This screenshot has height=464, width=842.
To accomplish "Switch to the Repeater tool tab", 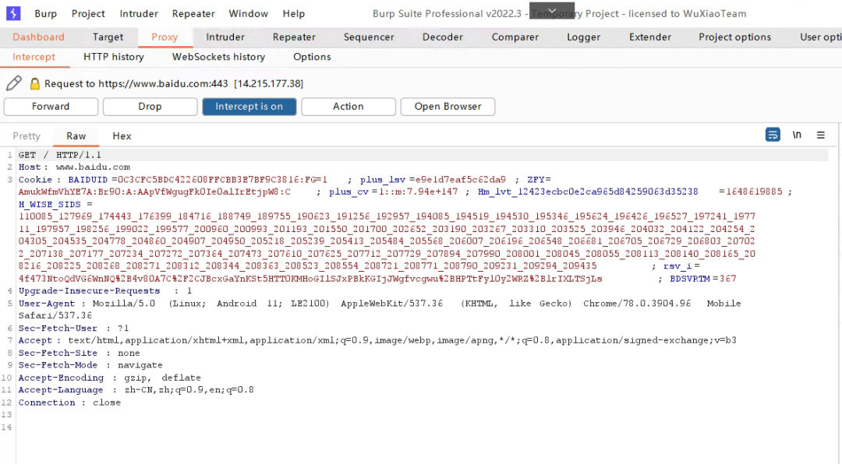I will pyautogui.click(x=294, y=37).
